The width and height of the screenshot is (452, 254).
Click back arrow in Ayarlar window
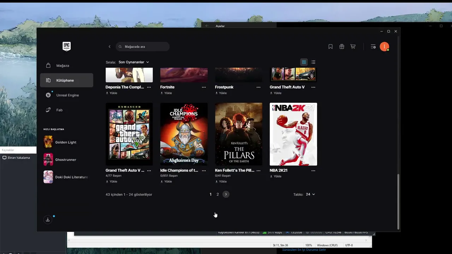(207, 26)
